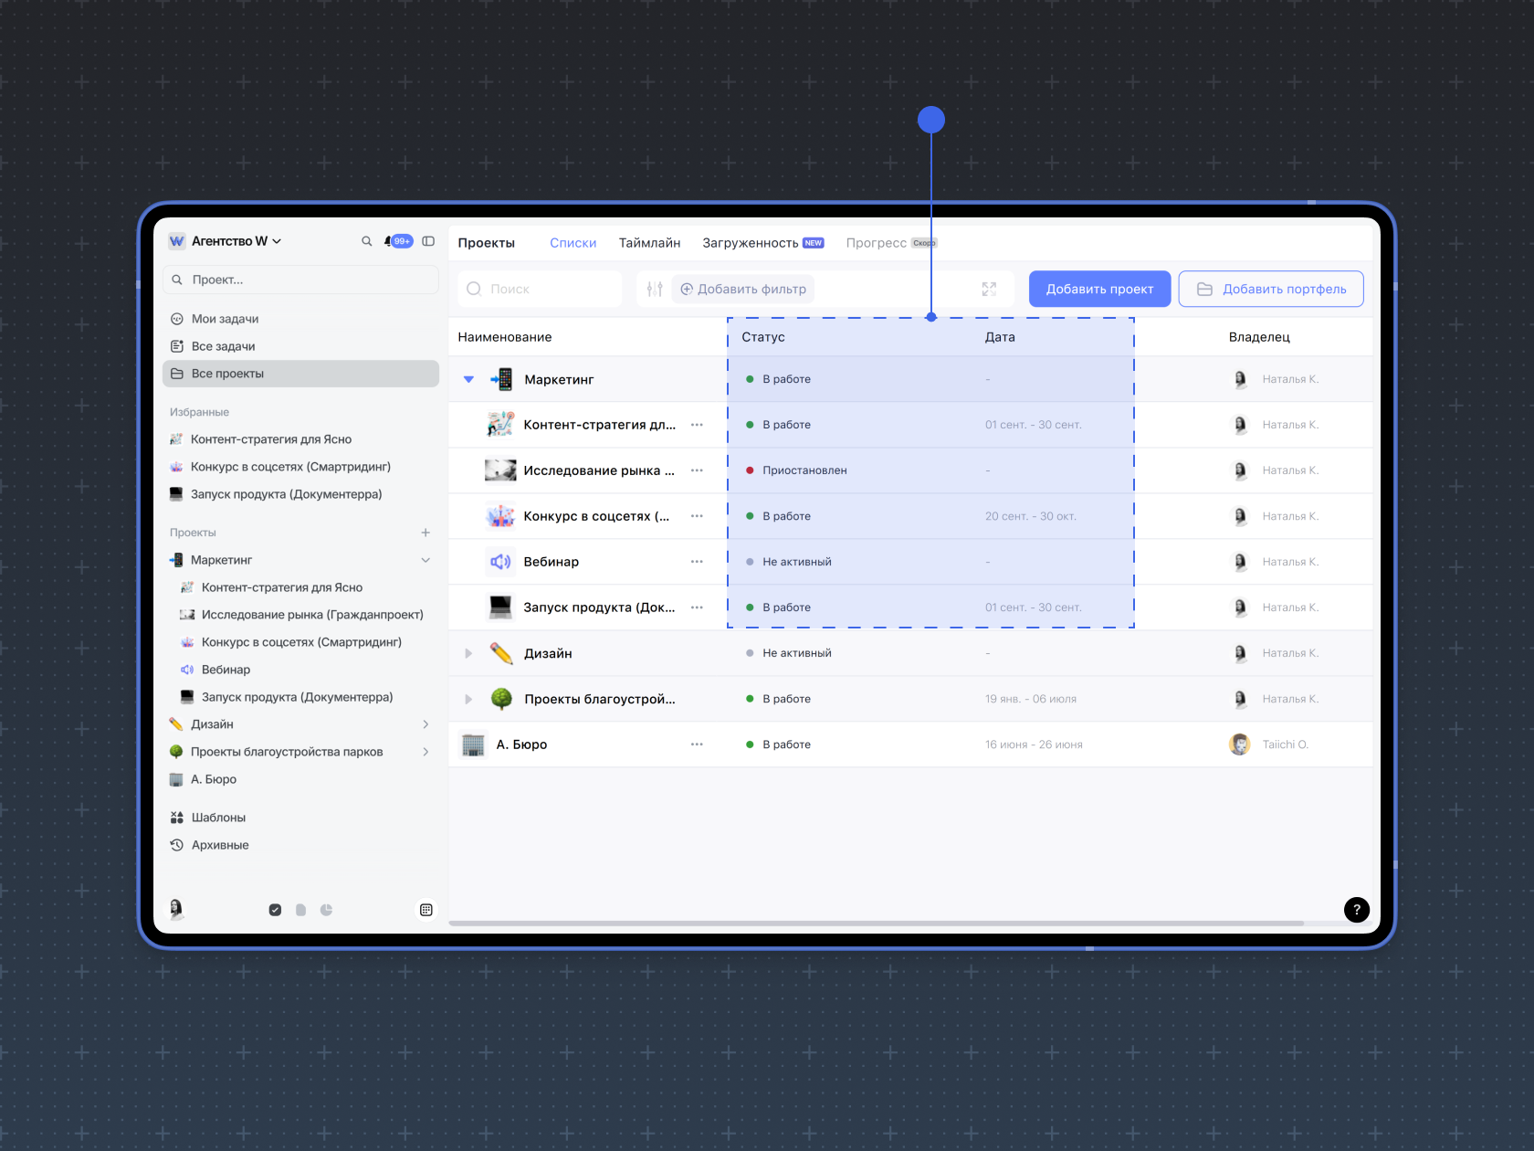The height and width of the screenshot is (1151, 1534).
Task: Open the apps grid icon in sidebar footer
Action: tap(426, 910)
